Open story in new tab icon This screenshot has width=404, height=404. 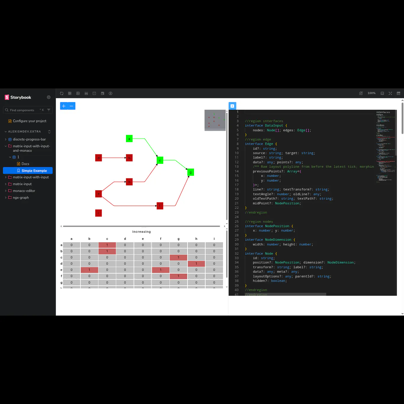point(361,93)
